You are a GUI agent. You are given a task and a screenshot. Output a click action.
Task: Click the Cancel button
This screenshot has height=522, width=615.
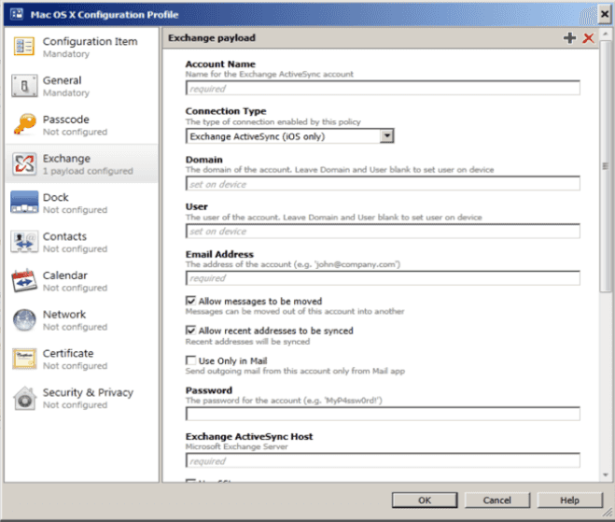(496, 500)
